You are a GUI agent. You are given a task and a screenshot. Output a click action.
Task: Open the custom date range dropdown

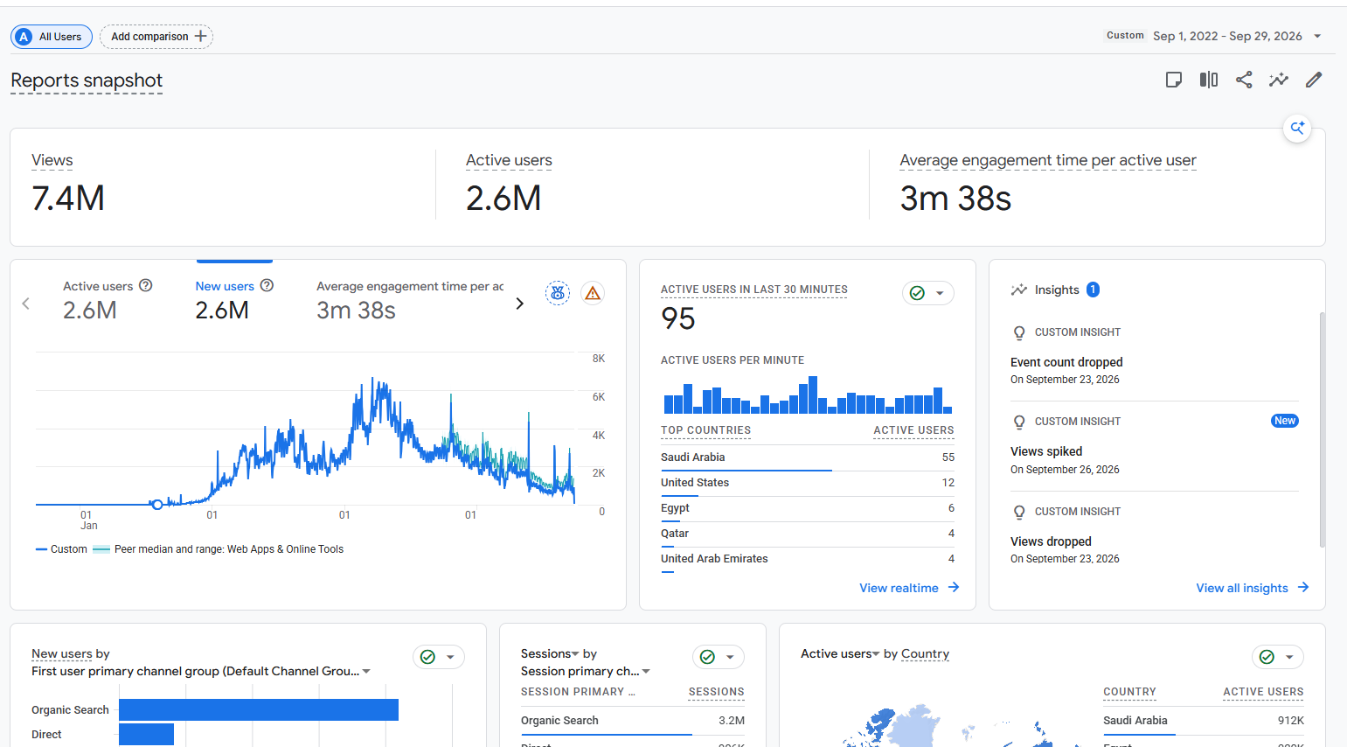pyautogui.click(x=1317, y=36)
